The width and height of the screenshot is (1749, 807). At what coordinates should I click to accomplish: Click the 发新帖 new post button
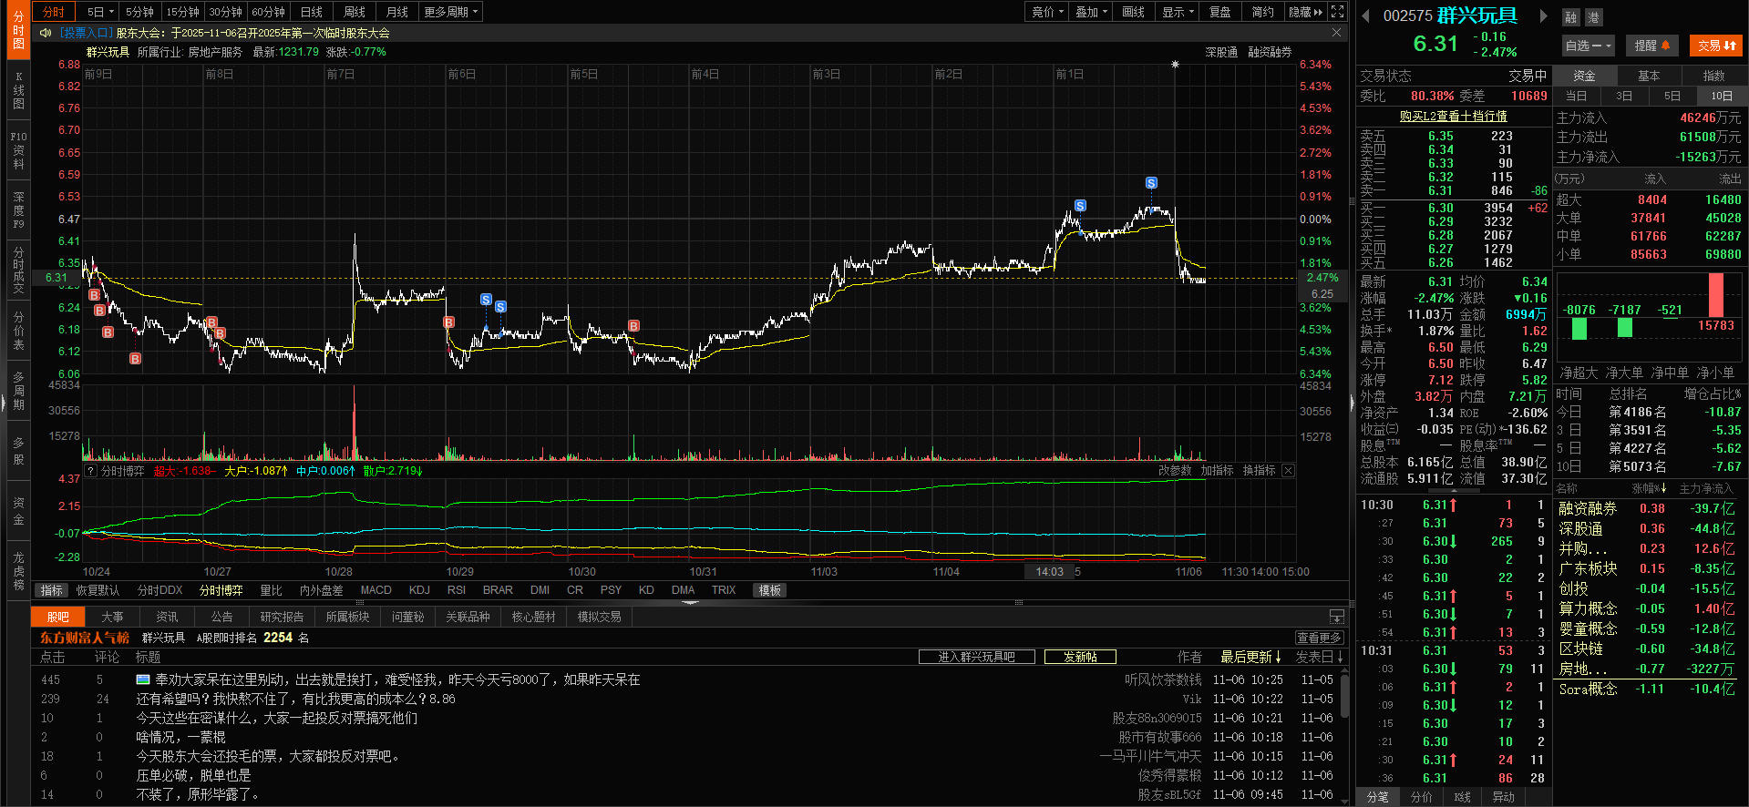pos(1080,657)
